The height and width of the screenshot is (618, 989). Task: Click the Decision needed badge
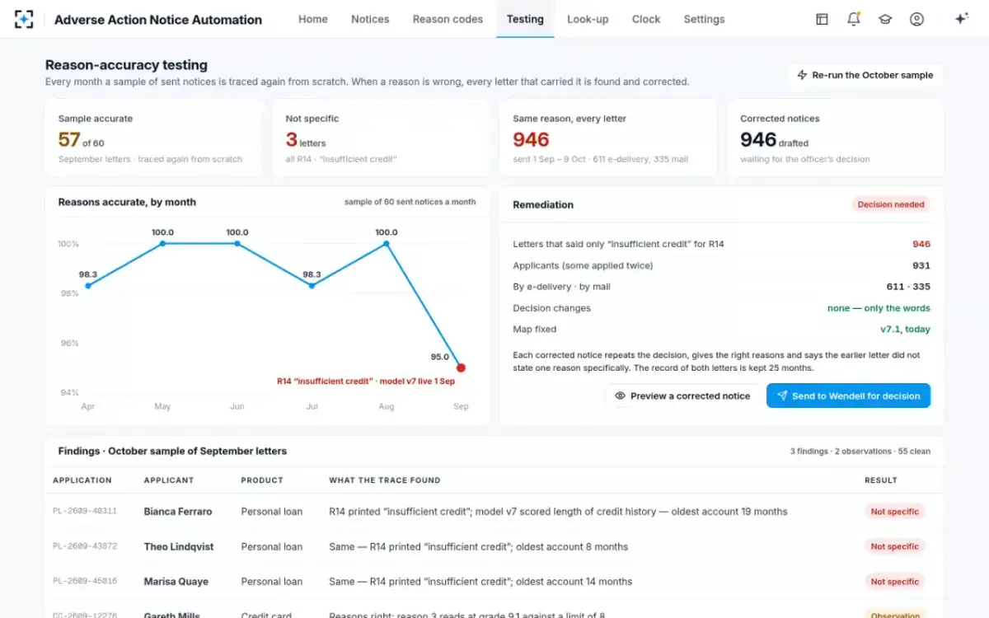891,204
